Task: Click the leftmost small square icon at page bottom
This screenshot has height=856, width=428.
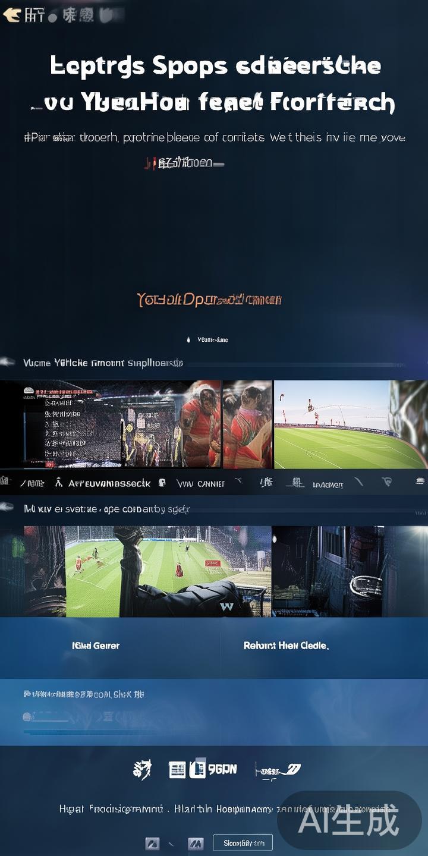Action: pyautogui.click(x=152, y=843)
